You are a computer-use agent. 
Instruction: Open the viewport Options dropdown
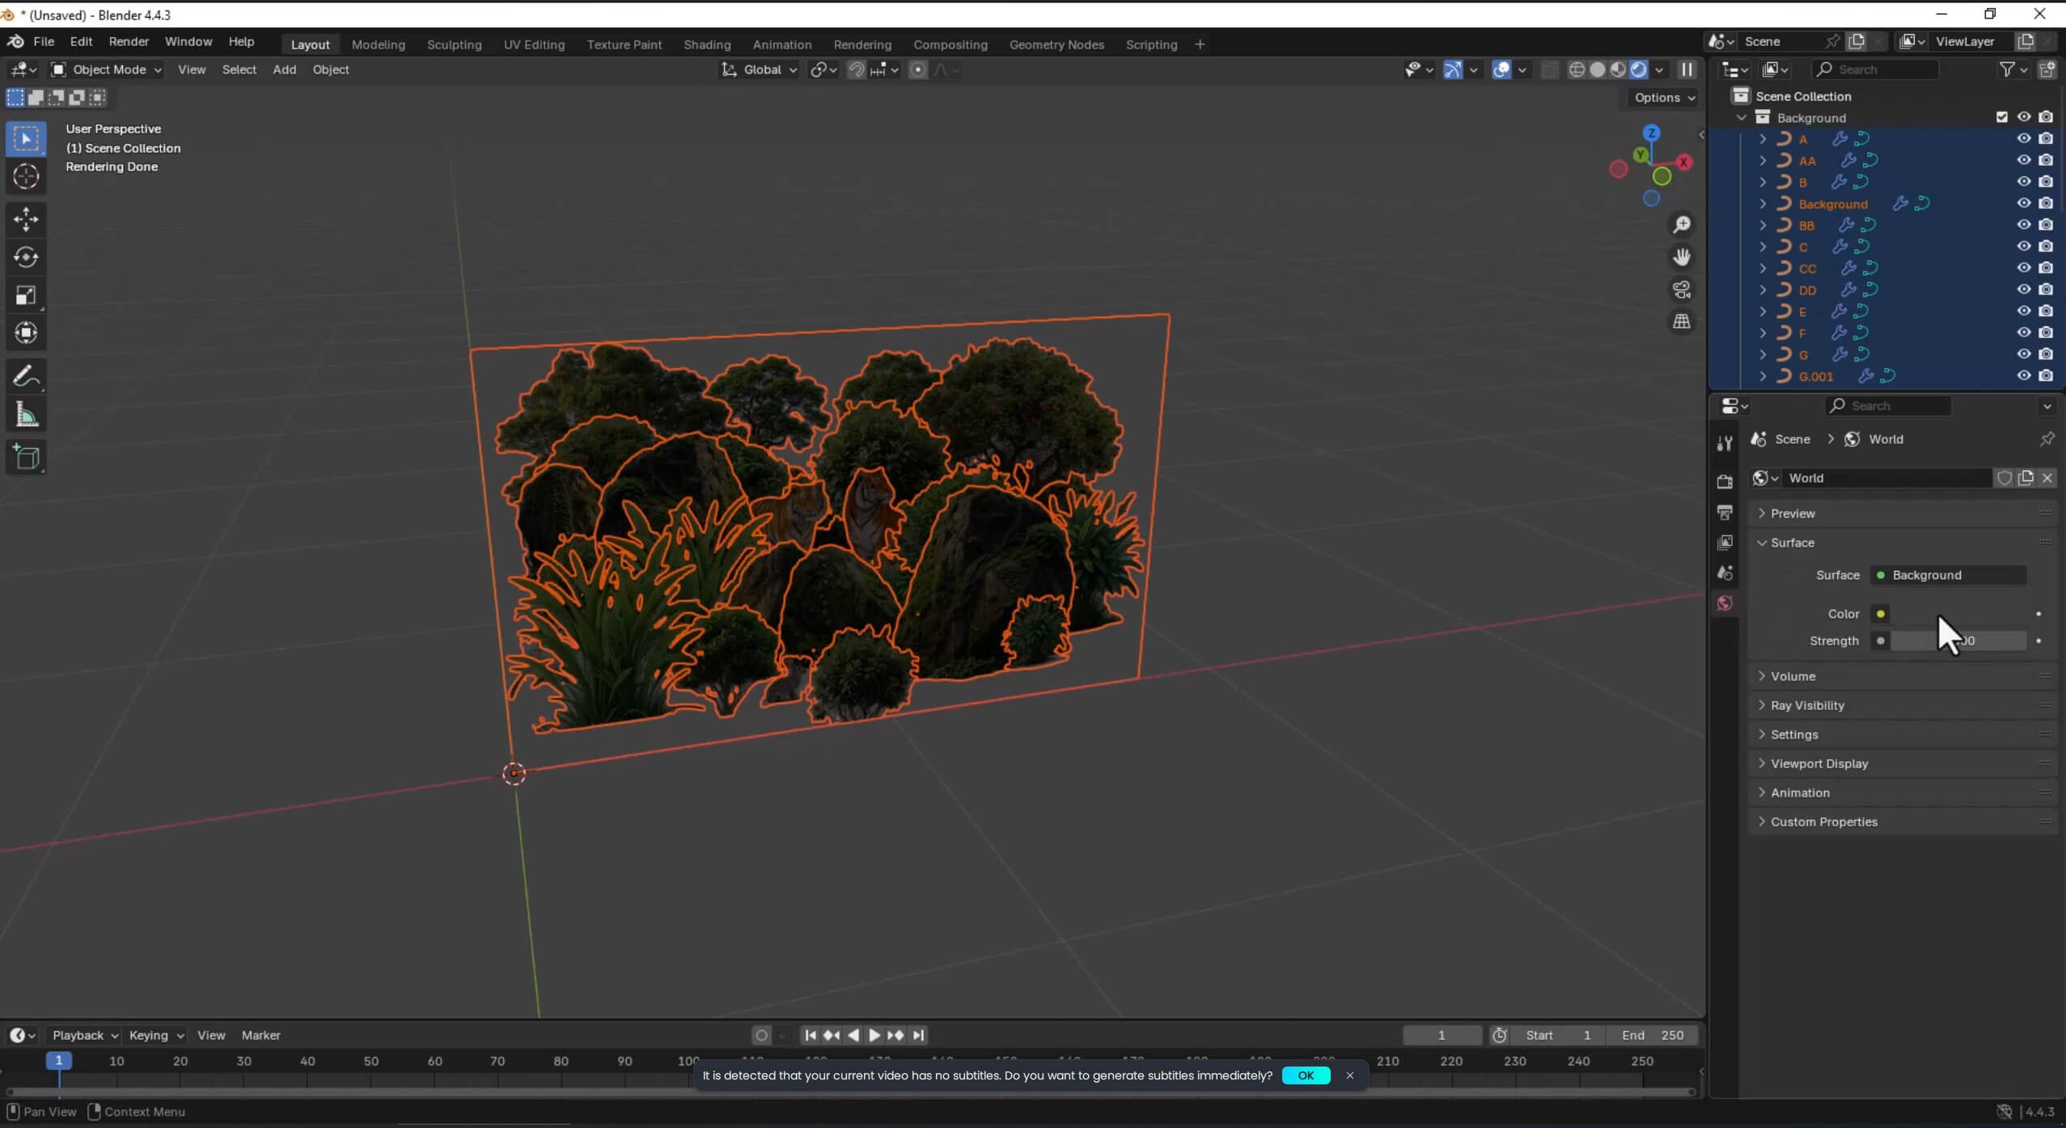1664,97
